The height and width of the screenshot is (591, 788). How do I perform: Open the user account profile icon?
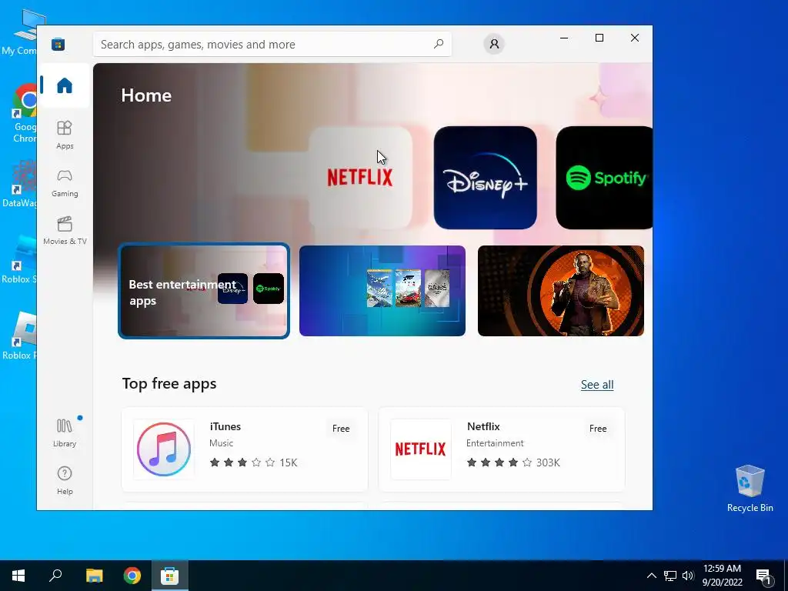(x=494, y=44)
